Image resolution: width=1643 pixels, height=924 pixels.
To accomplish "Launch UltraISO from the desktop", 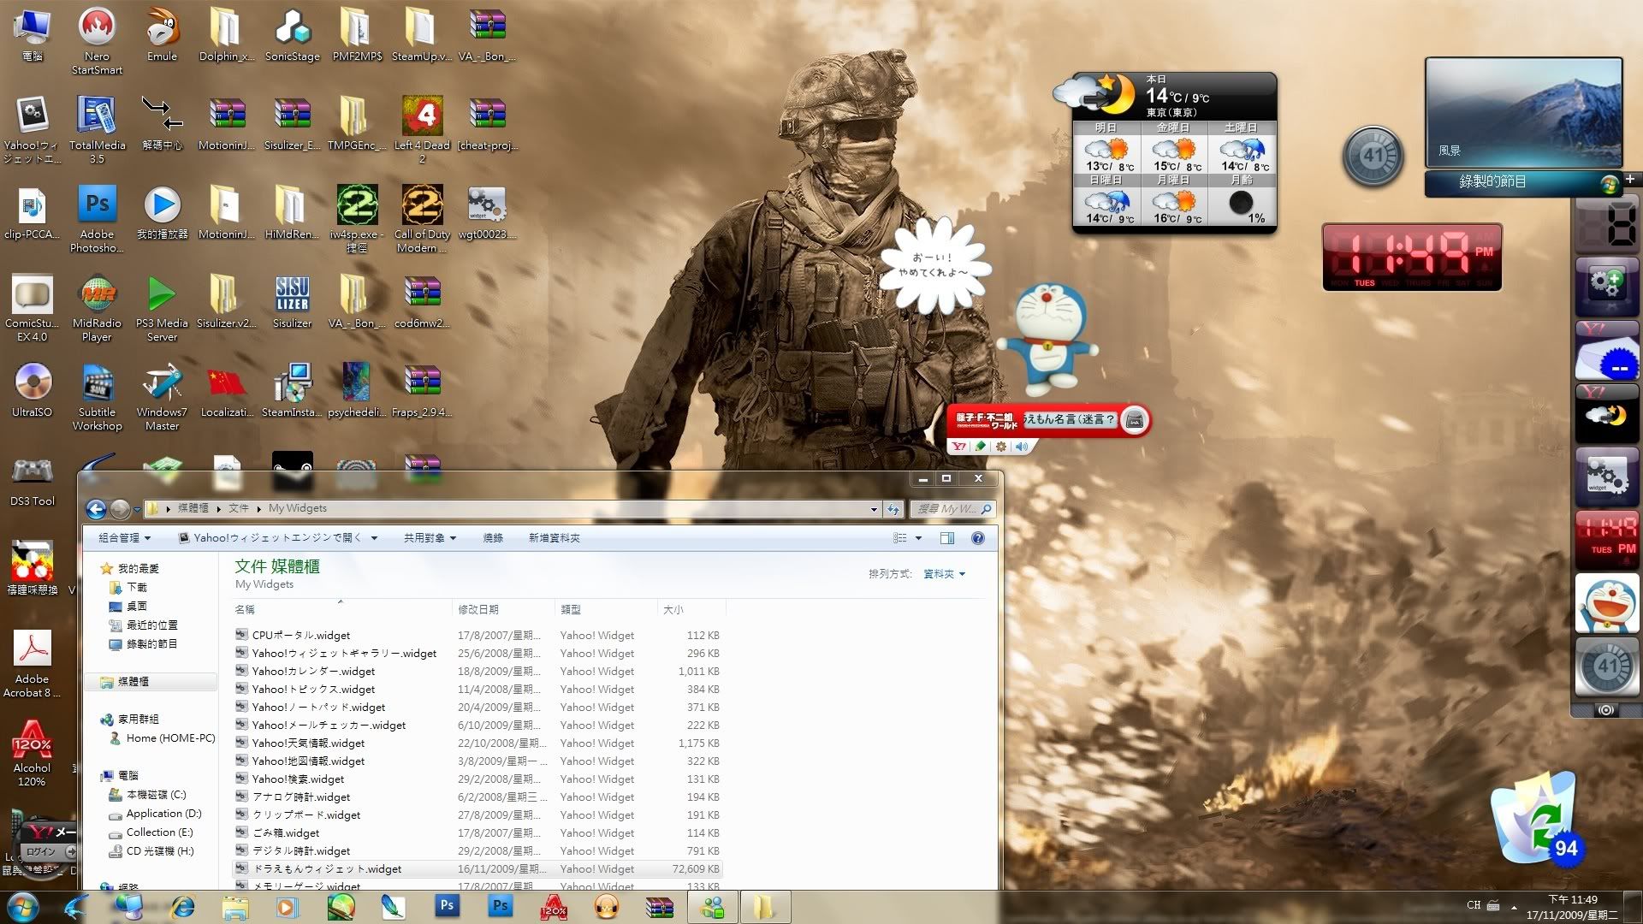I will (x=33, y=390).
